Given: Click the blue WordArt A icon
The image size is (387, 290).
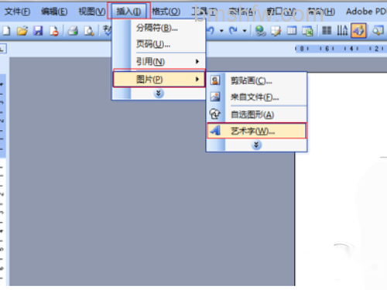Looking at the screenshot, I should click(x=215, y=131).
